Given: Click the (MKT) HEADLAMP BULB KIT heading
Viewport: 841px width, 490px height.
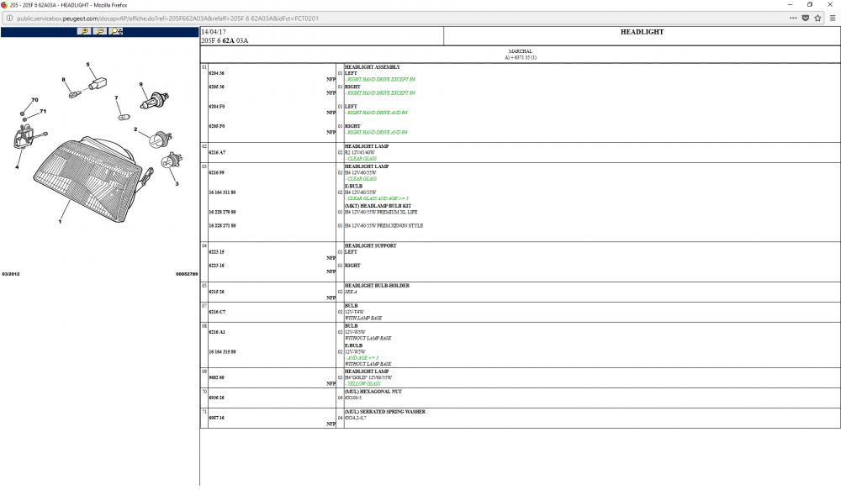Looking at the screenshot, I should tap(378, 206).
